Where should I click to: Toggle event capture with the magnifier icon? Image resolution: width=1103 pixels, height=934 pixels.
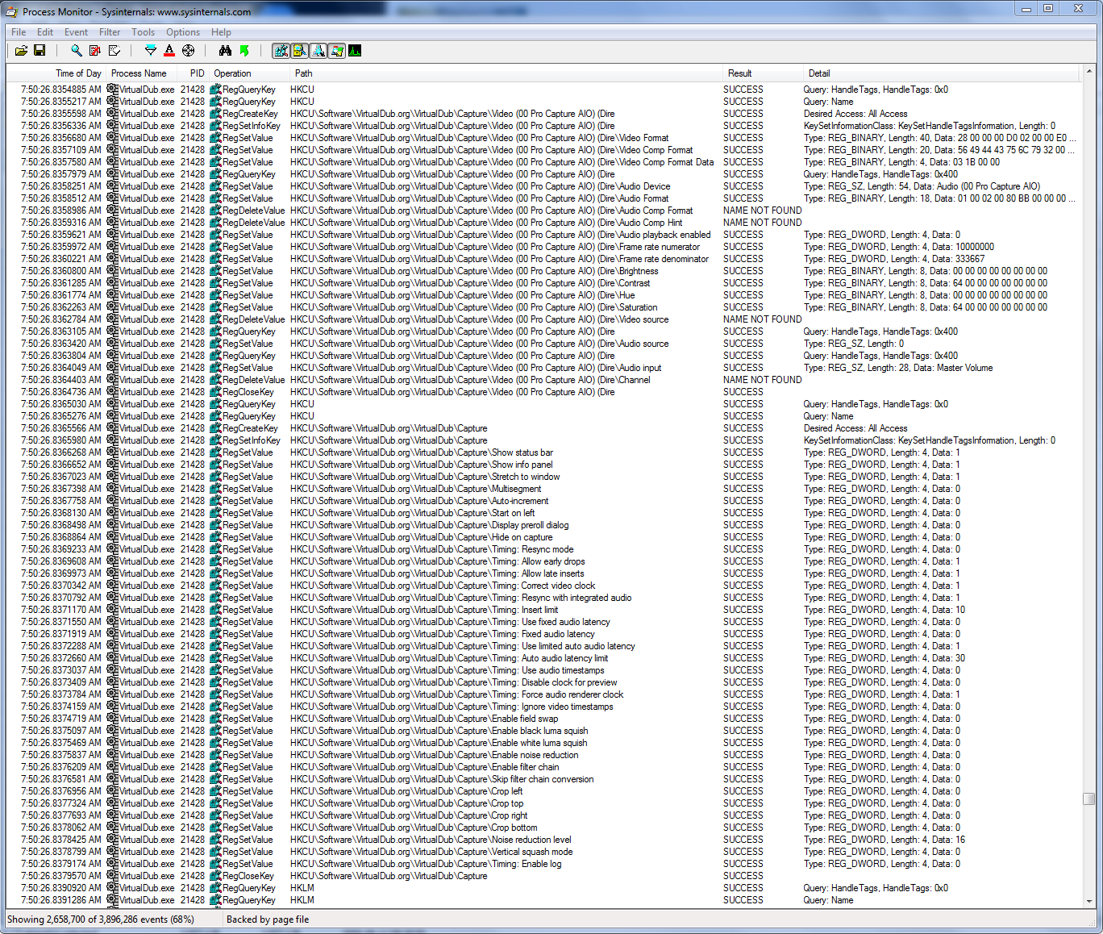point(77,51)
